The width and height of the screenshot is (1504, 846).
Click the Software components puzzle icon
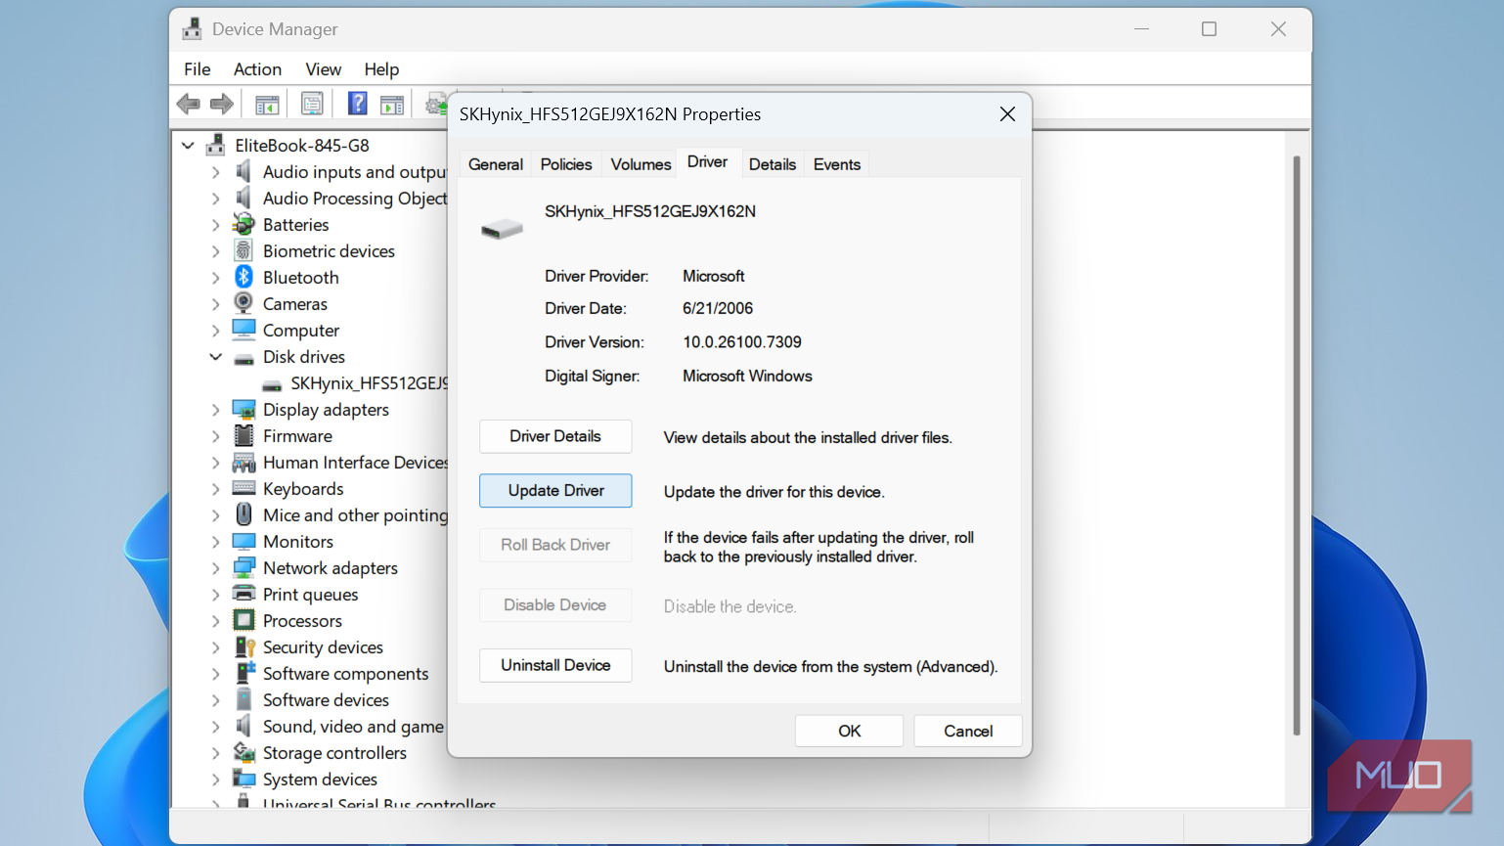[243, 674]
